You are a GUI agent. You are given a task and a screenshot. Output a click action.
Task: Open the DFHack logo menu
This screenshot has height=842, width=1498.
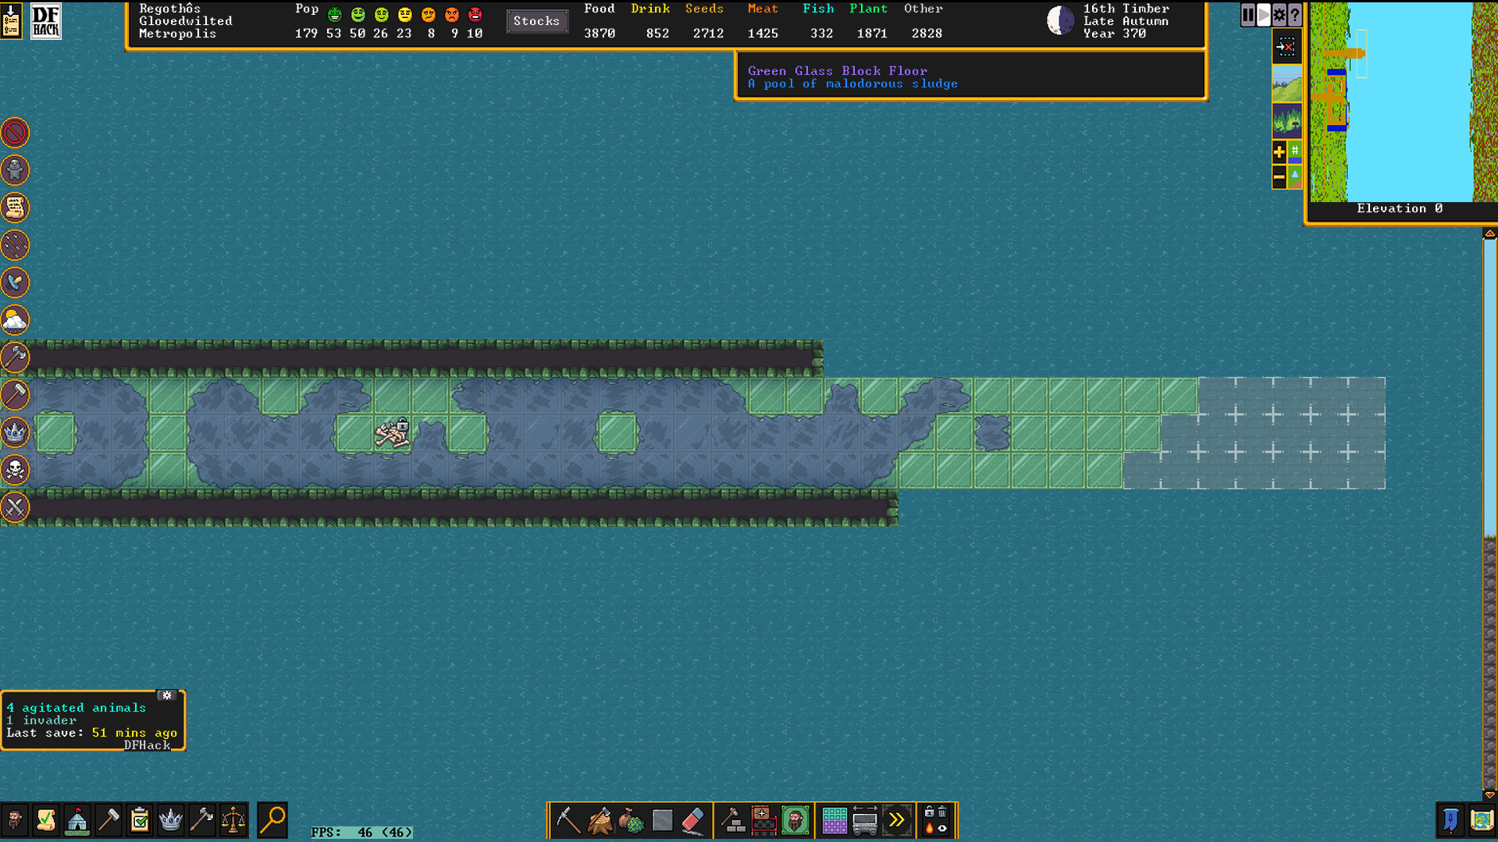(x=46, y=20)
